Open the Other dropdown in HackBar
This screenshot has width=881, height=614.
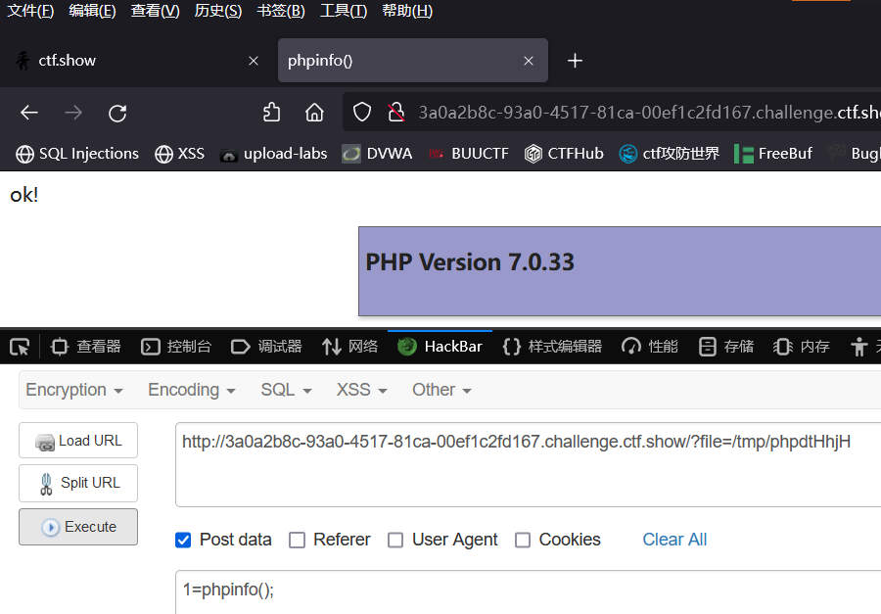click(x=440, y=390)
